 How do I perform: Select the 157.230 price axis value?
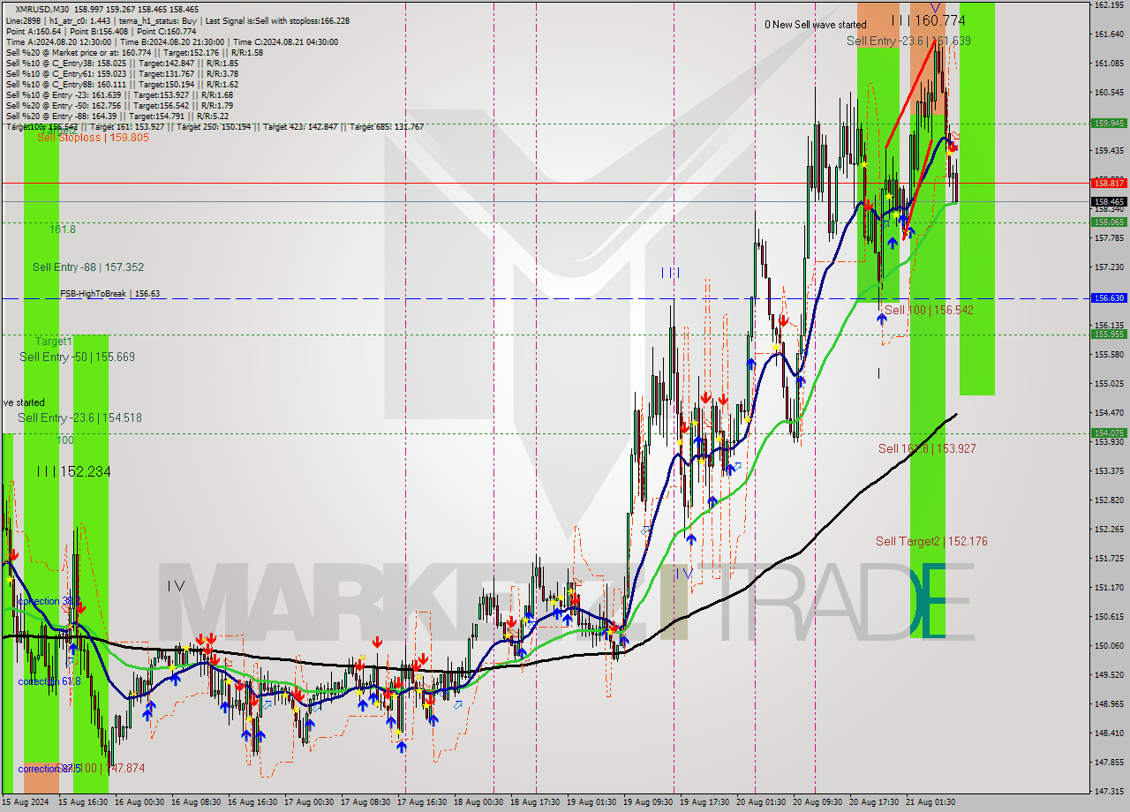pyautogui.click(x=1109, y=267)
